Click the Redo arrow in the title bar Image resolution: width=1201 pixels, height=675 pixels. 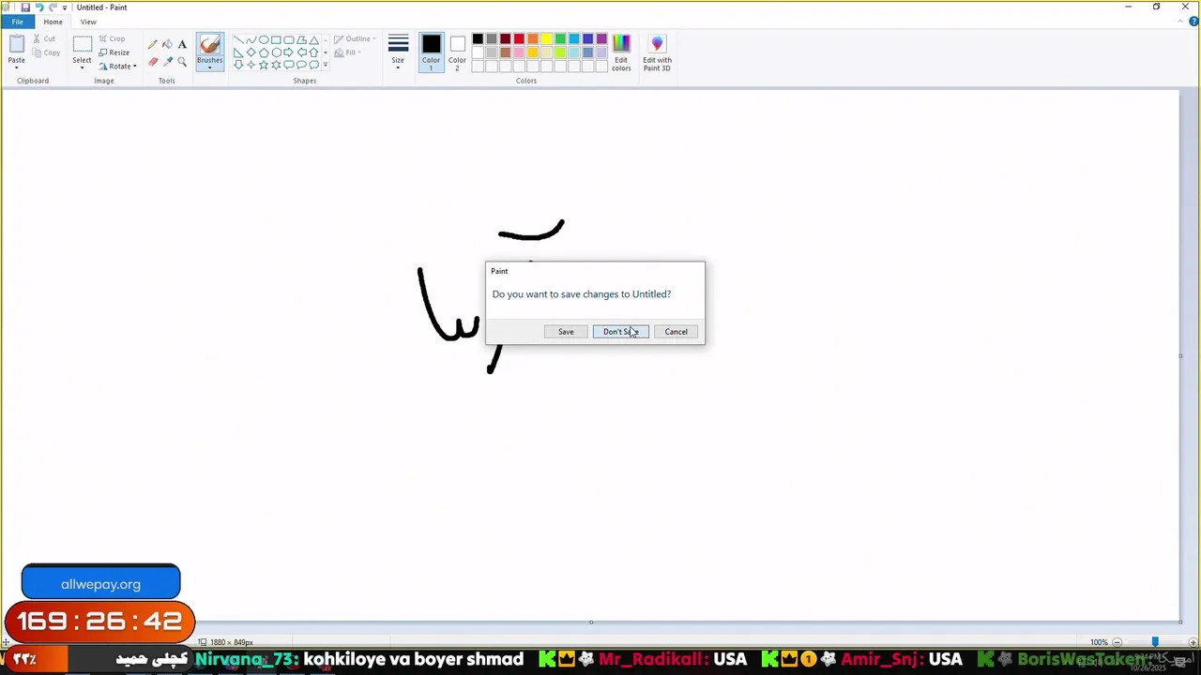click(x=53, y=7)
